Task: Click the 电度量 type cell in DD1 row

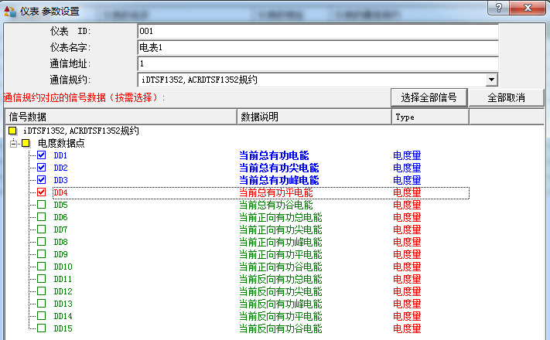Action: tap(407, 155)
